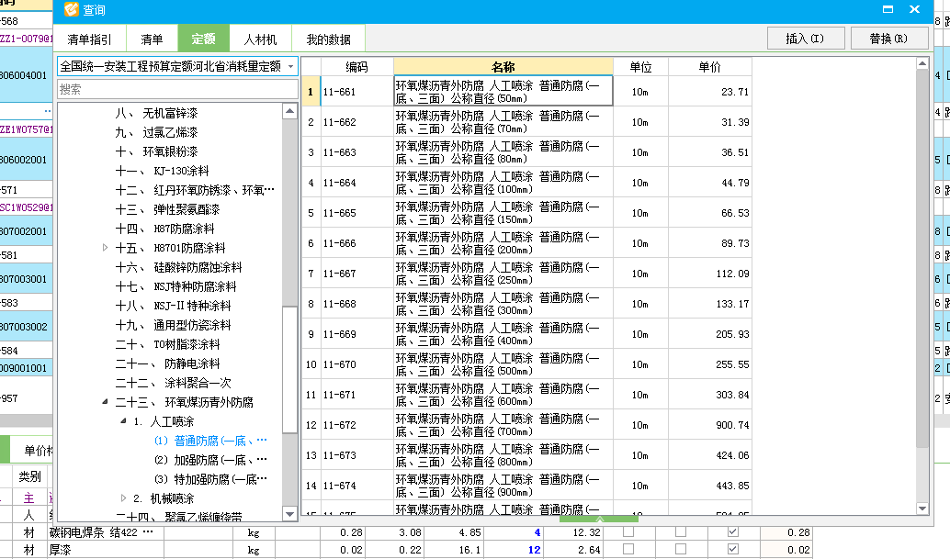Select quota row 11-664
Image resolution: width=950 pixels, height=559 pixels.
point(526,182)
